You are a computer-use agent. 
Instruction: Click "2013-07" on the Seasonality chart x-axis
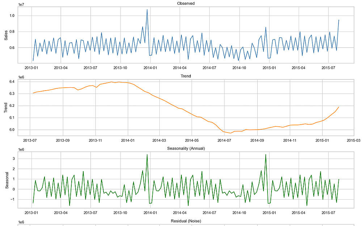[x=90, y=213]
